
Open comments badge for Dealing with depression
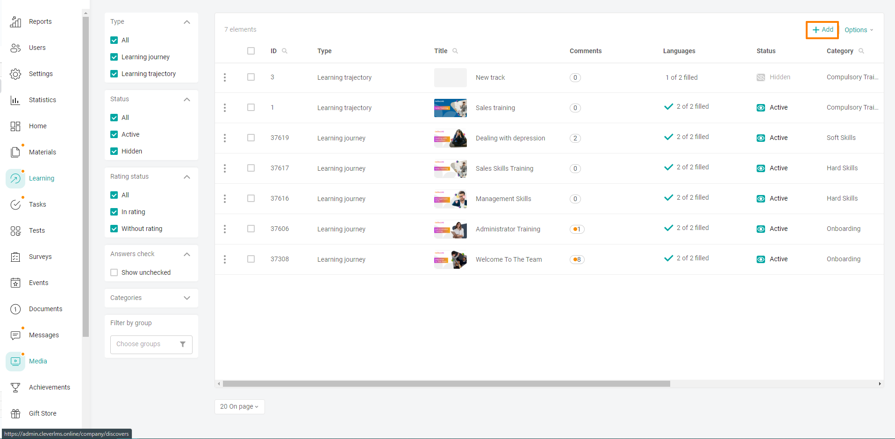click(x=575, y=138)
